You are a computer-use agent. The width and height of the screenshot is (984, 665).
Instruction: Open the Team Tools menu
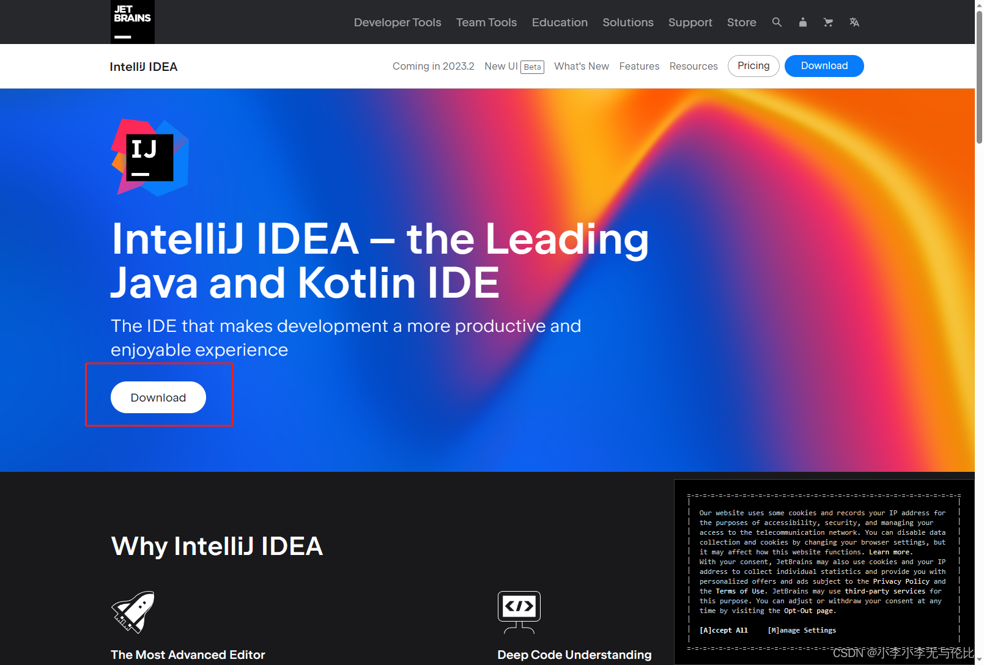(486, 22)
